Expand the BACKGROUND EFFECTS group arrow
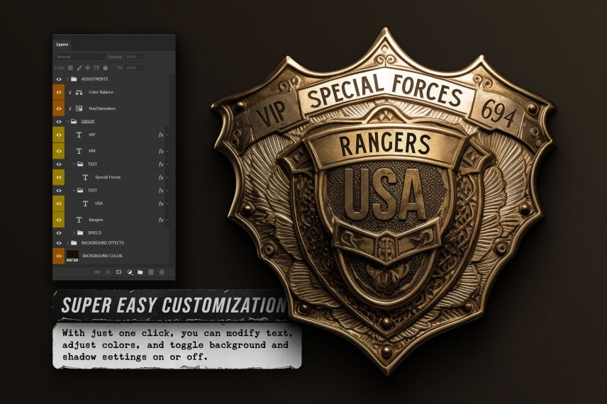The height and width of the screenshot is (404, 607). pos(68,243)
